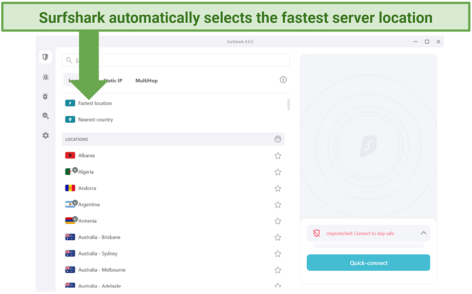Click the Australia - Brisbane flag icon

pos(70,237)
